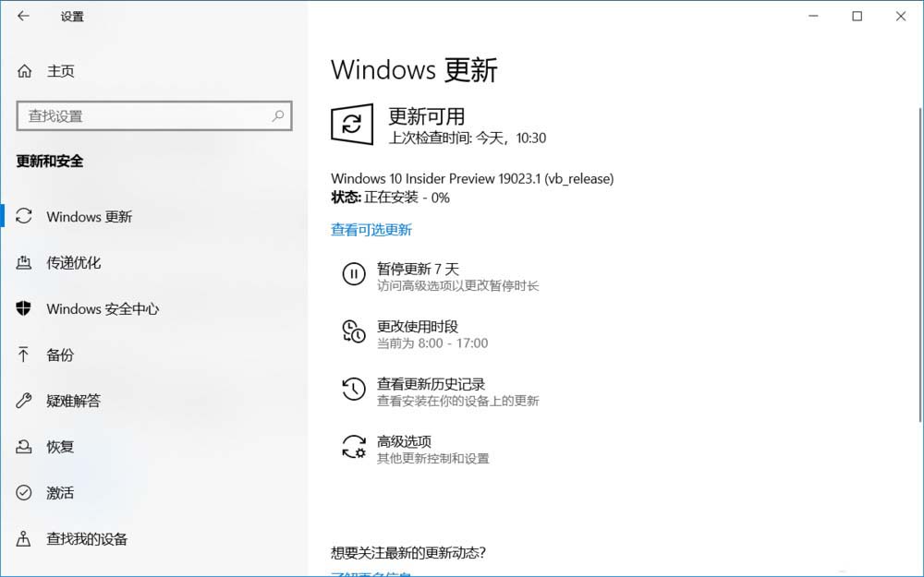
Task: Click the large update refresh status icon
Action: [352, 124]
